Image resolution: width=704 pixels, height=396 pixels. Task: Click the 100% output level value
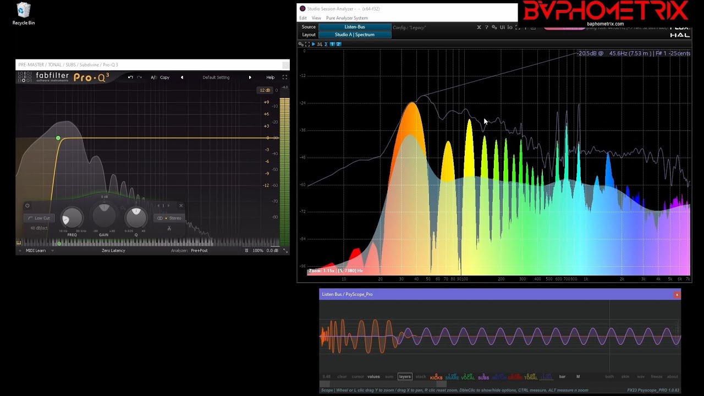point(257,251)
